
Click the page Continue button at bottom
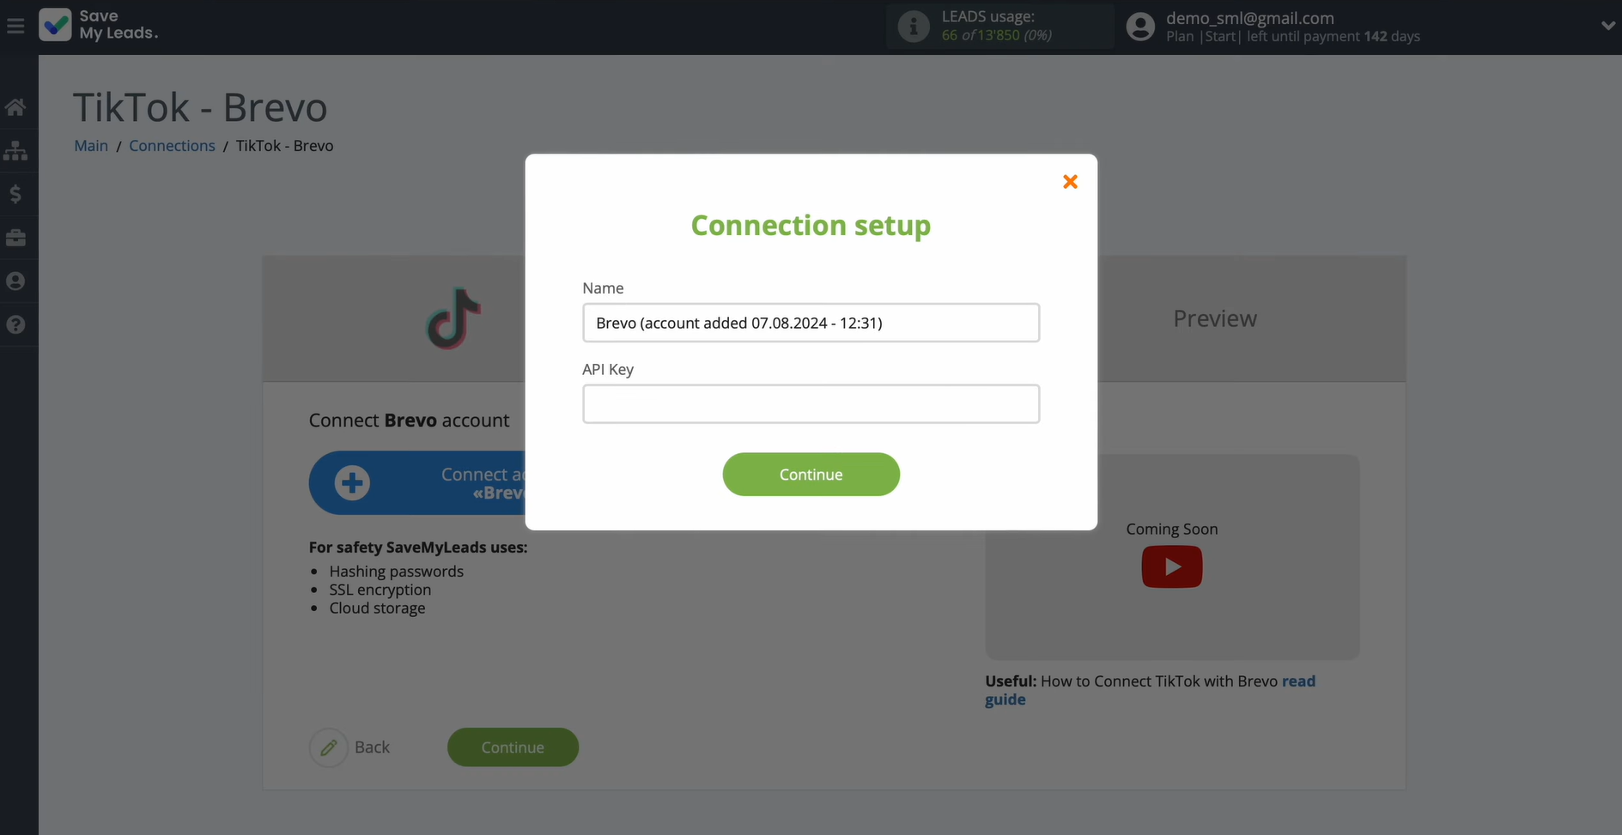coord(513,747)
